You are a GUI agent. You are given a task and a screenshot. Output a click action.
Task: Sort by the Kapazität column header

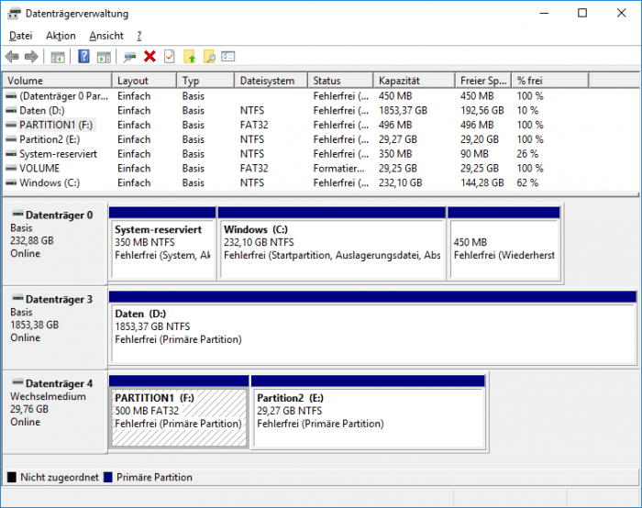415,81
